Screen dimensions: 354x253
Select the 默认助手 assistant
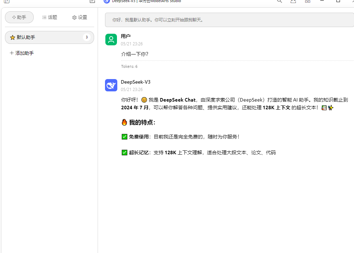[50, 37]
